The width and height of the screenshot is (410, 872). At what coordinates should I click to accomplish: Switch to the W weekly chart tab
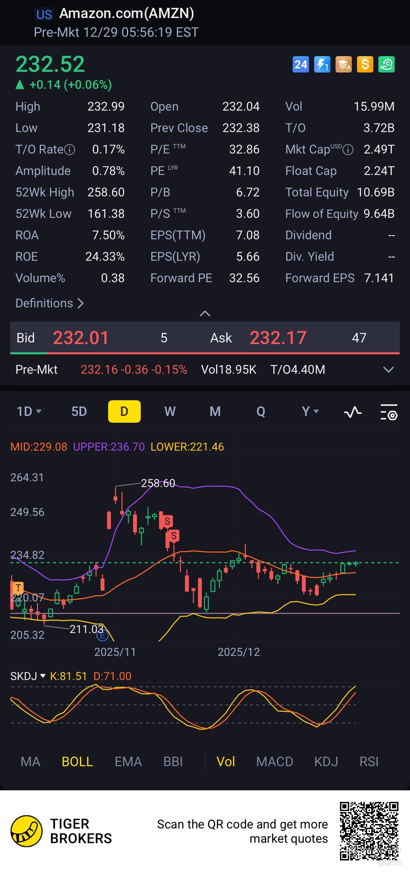coord(170,411)
